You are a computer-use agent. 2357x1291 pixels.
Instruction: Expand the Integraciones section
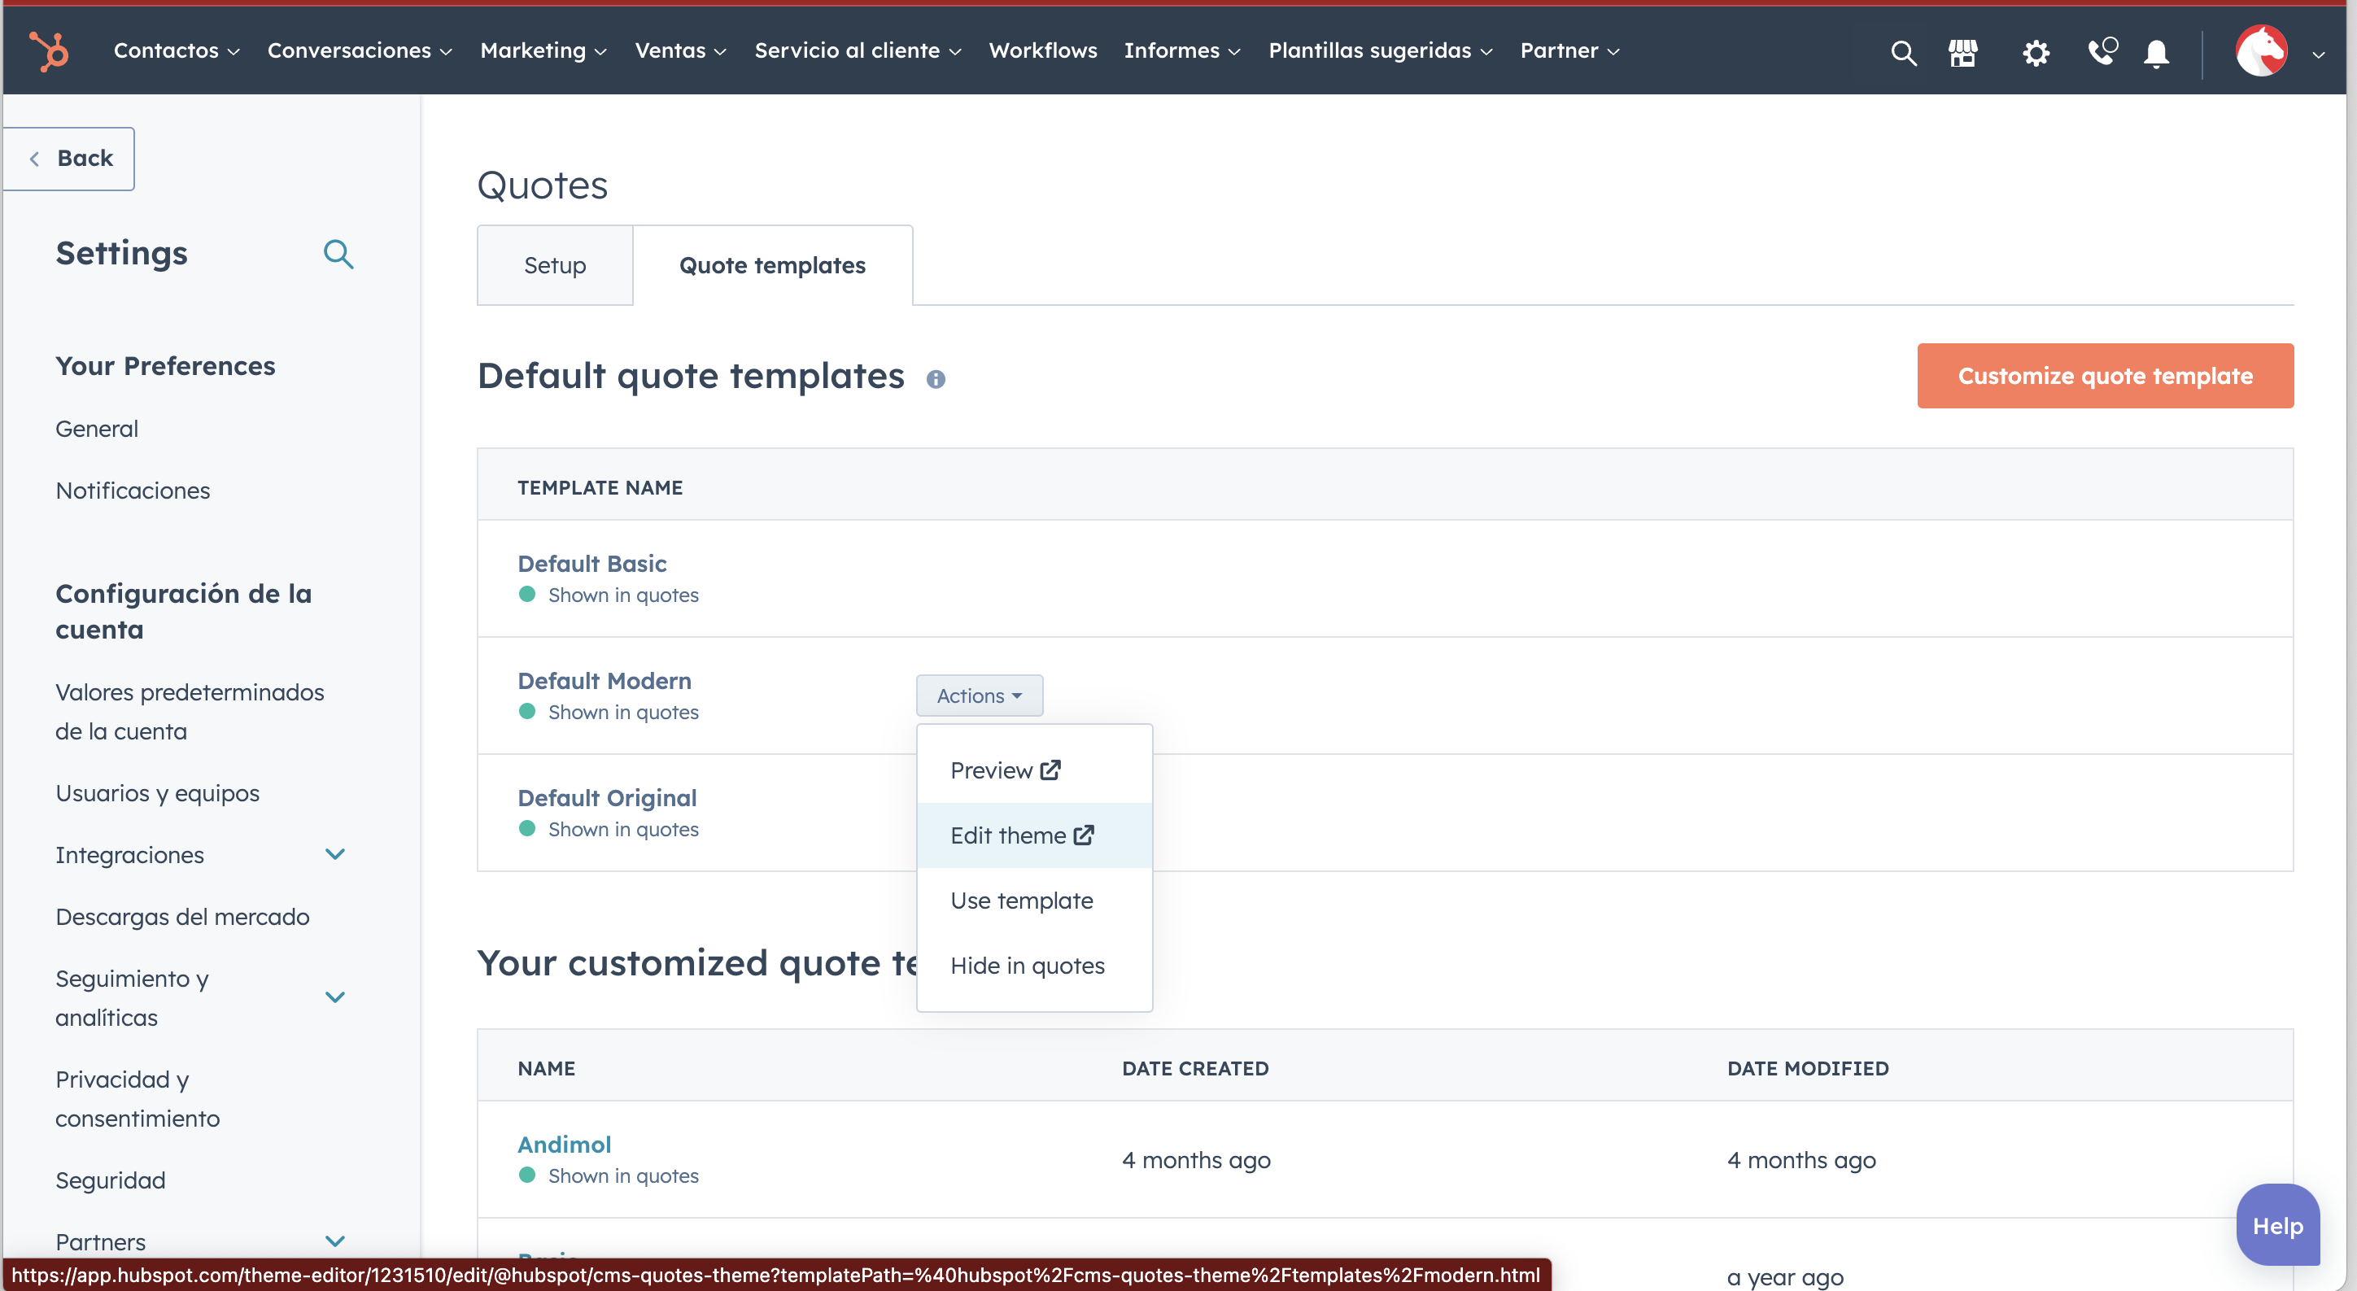[x=335, y=853]
